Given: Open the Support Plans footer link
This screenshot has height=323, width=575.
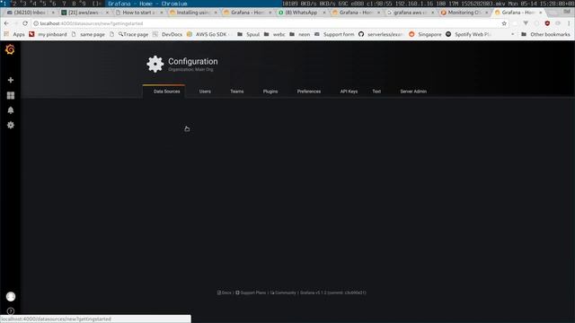Looking at the screenshot, I should (251, 292).
